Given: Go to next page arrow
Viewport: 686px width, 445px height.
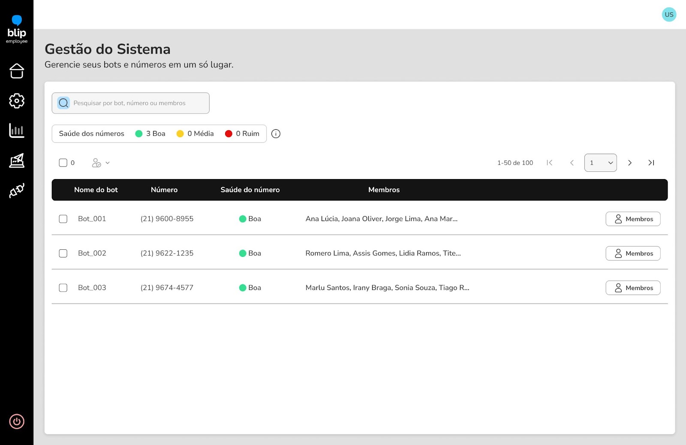Looking at the screenshot, I should coord(630,163).
